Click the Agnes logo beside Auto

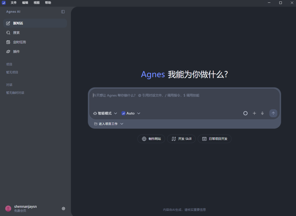[x=123, y=113]
